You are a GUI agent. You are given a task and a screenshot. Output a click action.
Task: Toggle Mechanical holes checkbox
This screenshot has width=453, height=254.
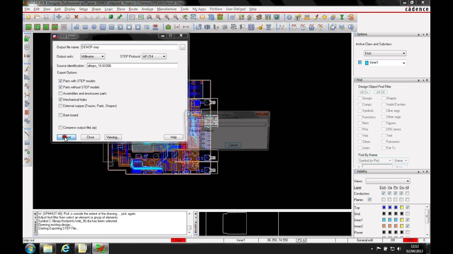point(61,99)
